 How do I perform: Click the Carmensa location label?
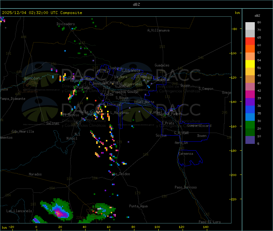click(186, 154)
